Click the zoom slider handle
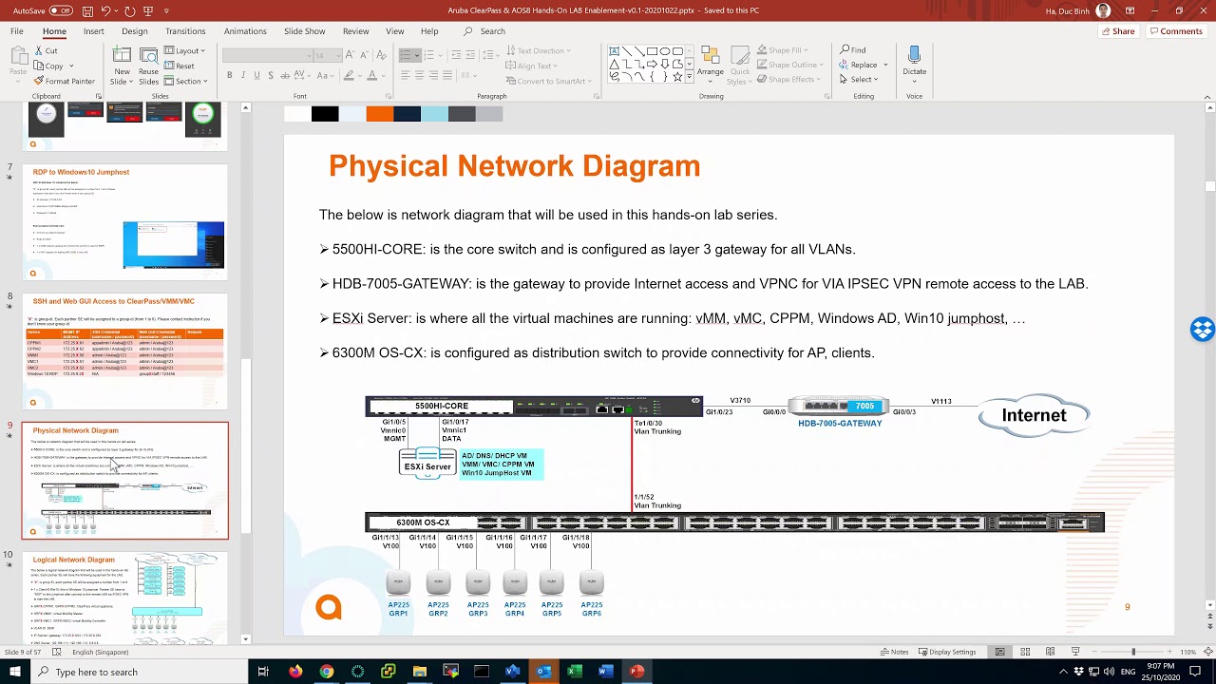This screenshot has width=1216, height=684. coord(1132,652)
